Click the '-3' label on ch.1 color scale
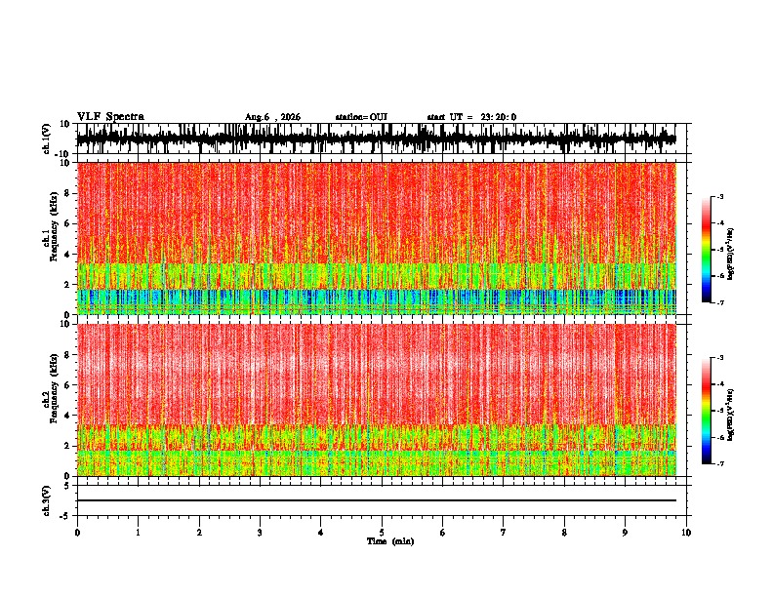Image resolution: width=773 pixels, height=597 pixels. tap(719, 196)
